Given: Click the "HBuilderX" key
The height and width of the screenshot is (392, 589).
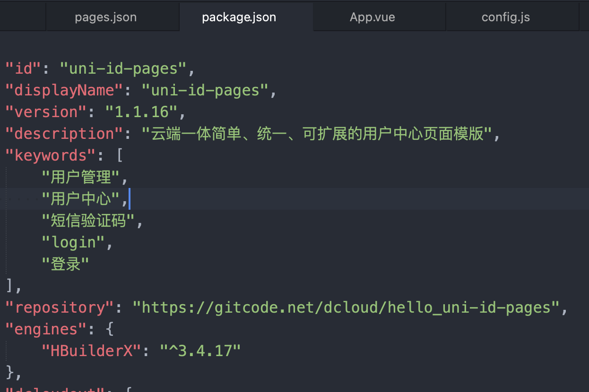Looking at the screenshot, I should [x=92, y=351].
